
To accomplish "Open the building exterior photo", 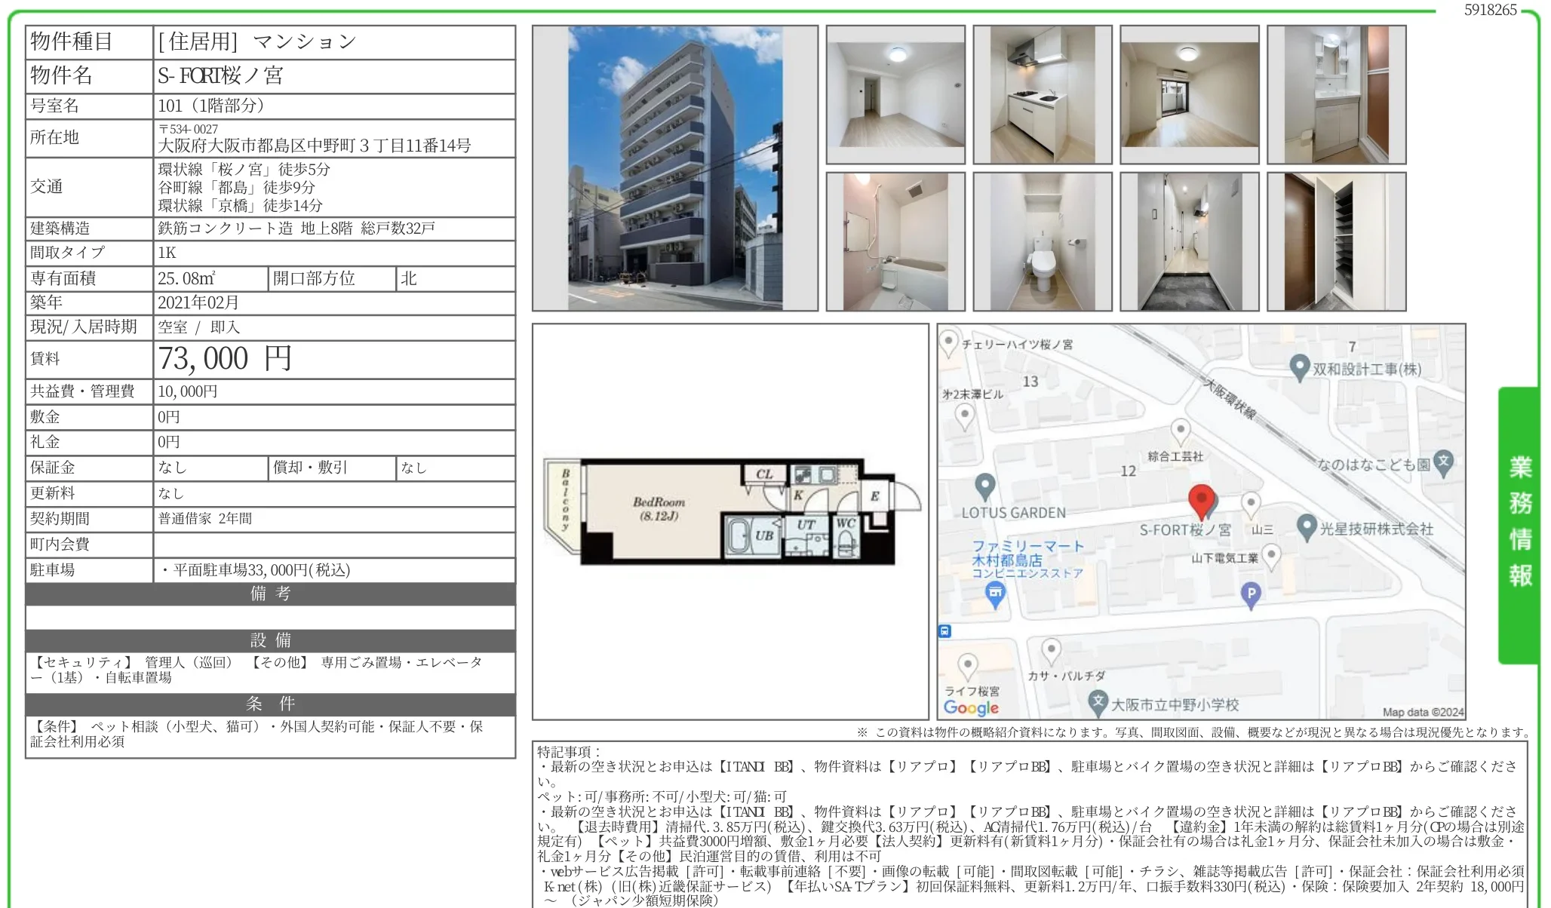I will pos(674,168).
